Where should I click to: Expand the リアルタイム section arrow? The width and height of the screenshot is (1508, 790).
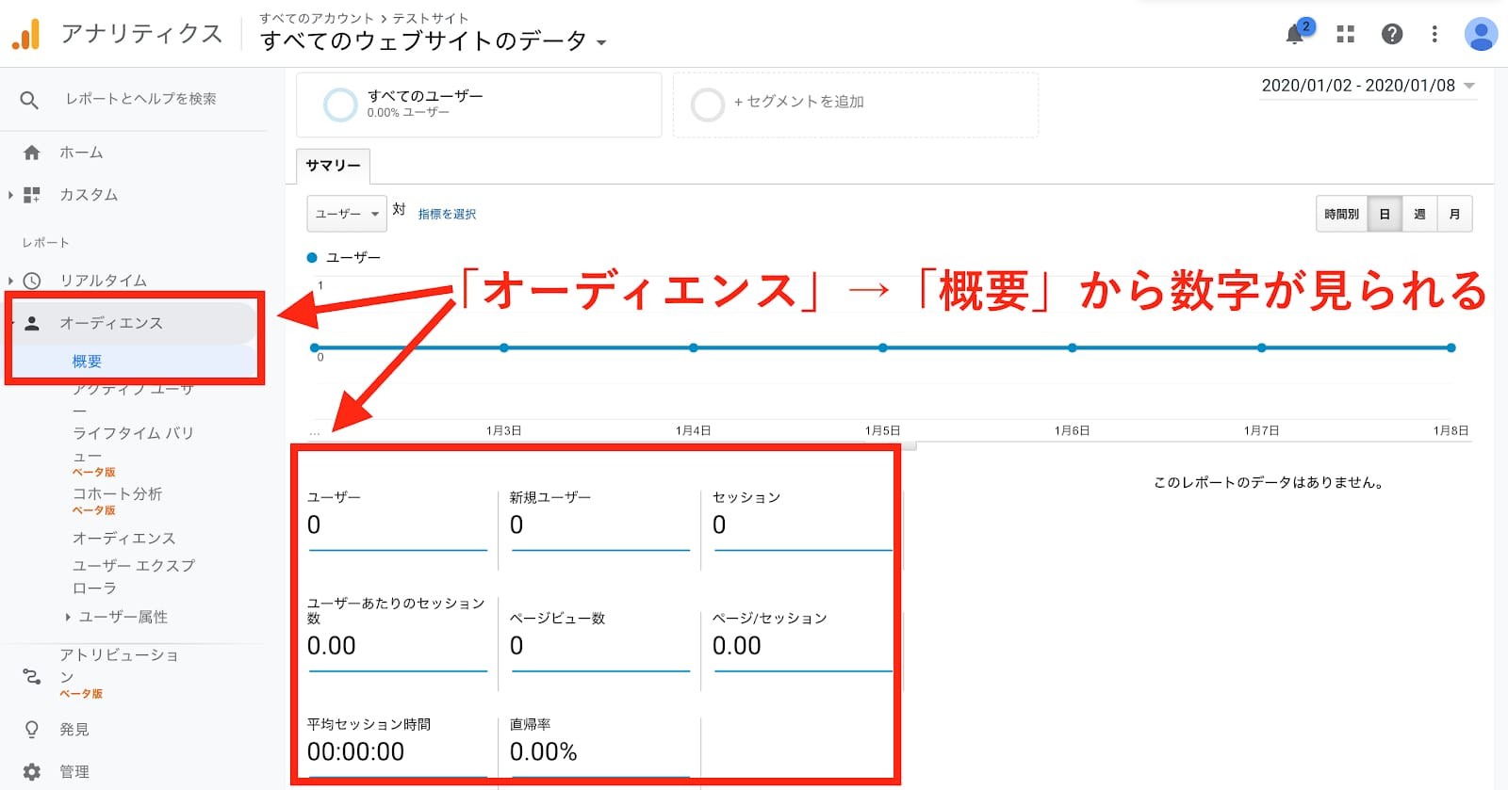click(x=10, y=281)
